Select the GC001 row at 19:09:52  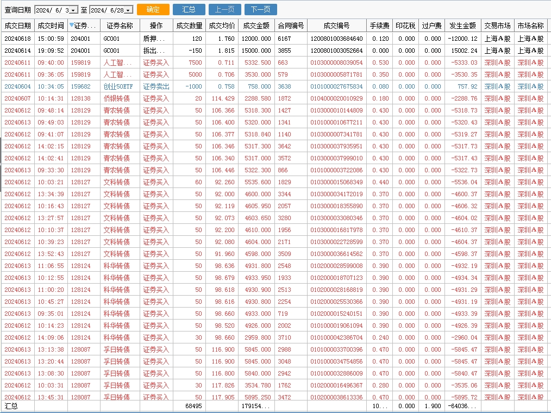tap(274, 51)
